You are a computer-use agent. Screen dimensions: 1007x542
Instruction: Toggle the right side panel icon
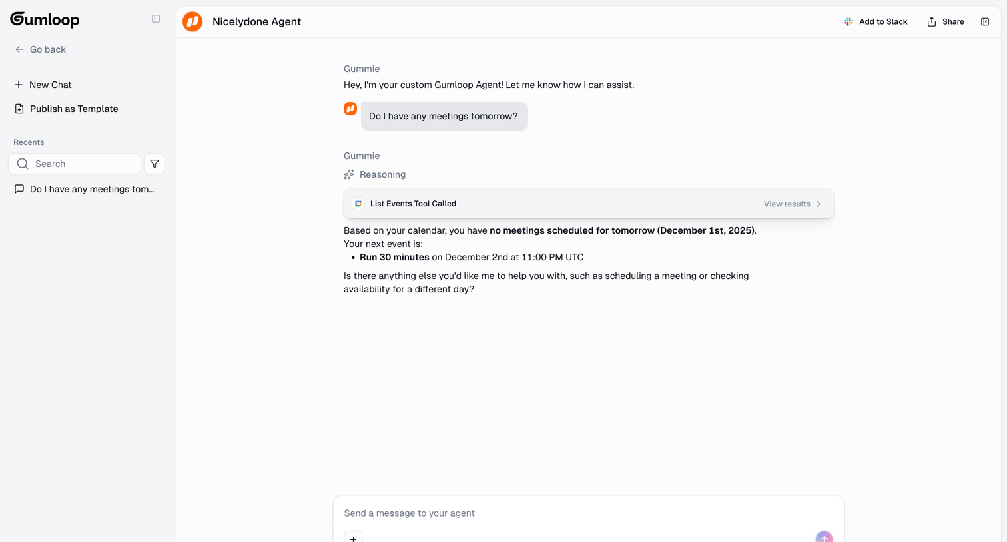985,22
